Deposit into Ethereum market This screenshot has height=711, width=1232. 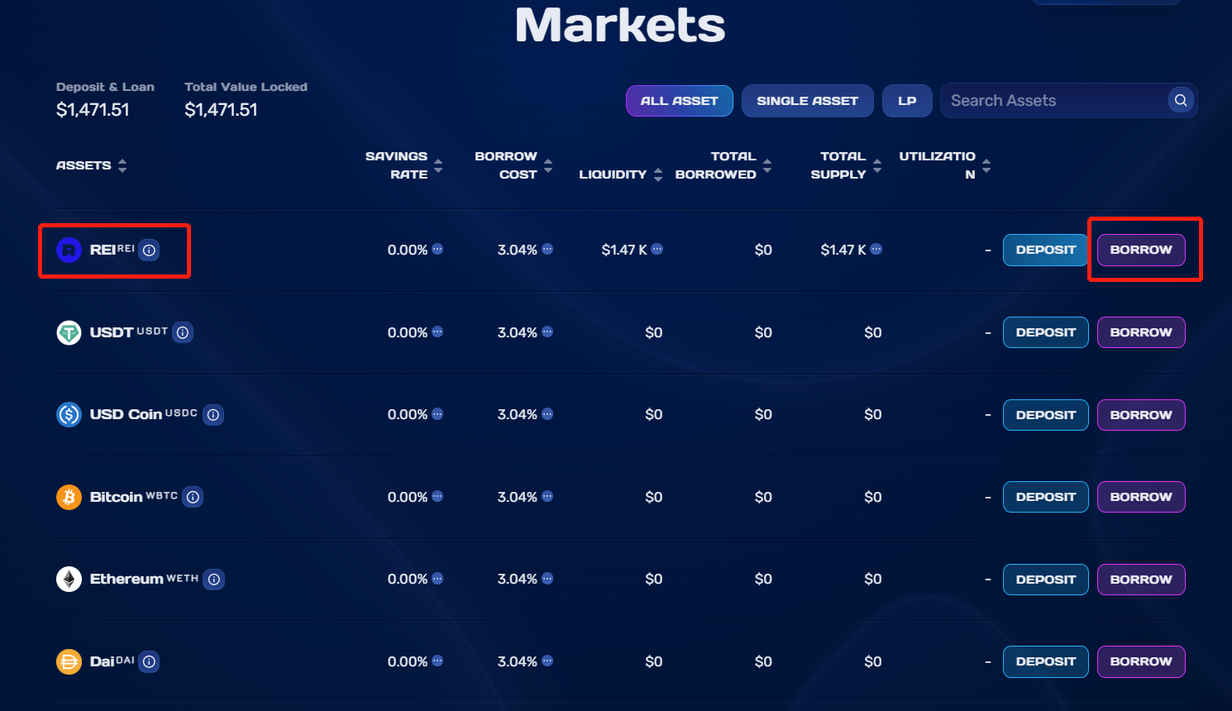point(1046,580)
